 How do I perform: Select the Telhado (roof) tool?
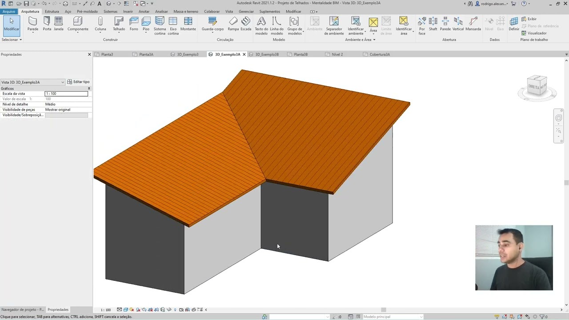point(119,24)
